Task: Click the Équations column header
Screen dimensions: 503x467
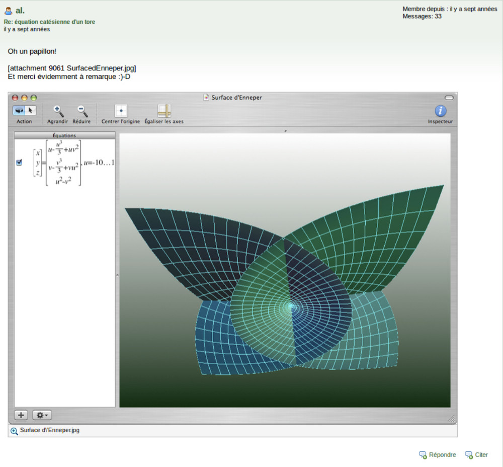Action: tap(64, 135)
